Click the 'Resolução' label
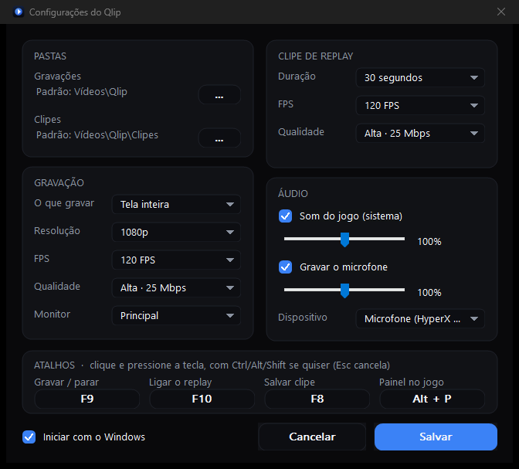Viewport: 519px width, 469px height. pos(57,231)
